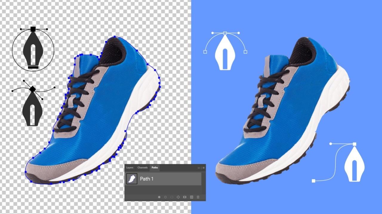Click the Fill path with foreground color icon
Image resolution: width=382 pixels, height=214 pixels.
[159, 197]
